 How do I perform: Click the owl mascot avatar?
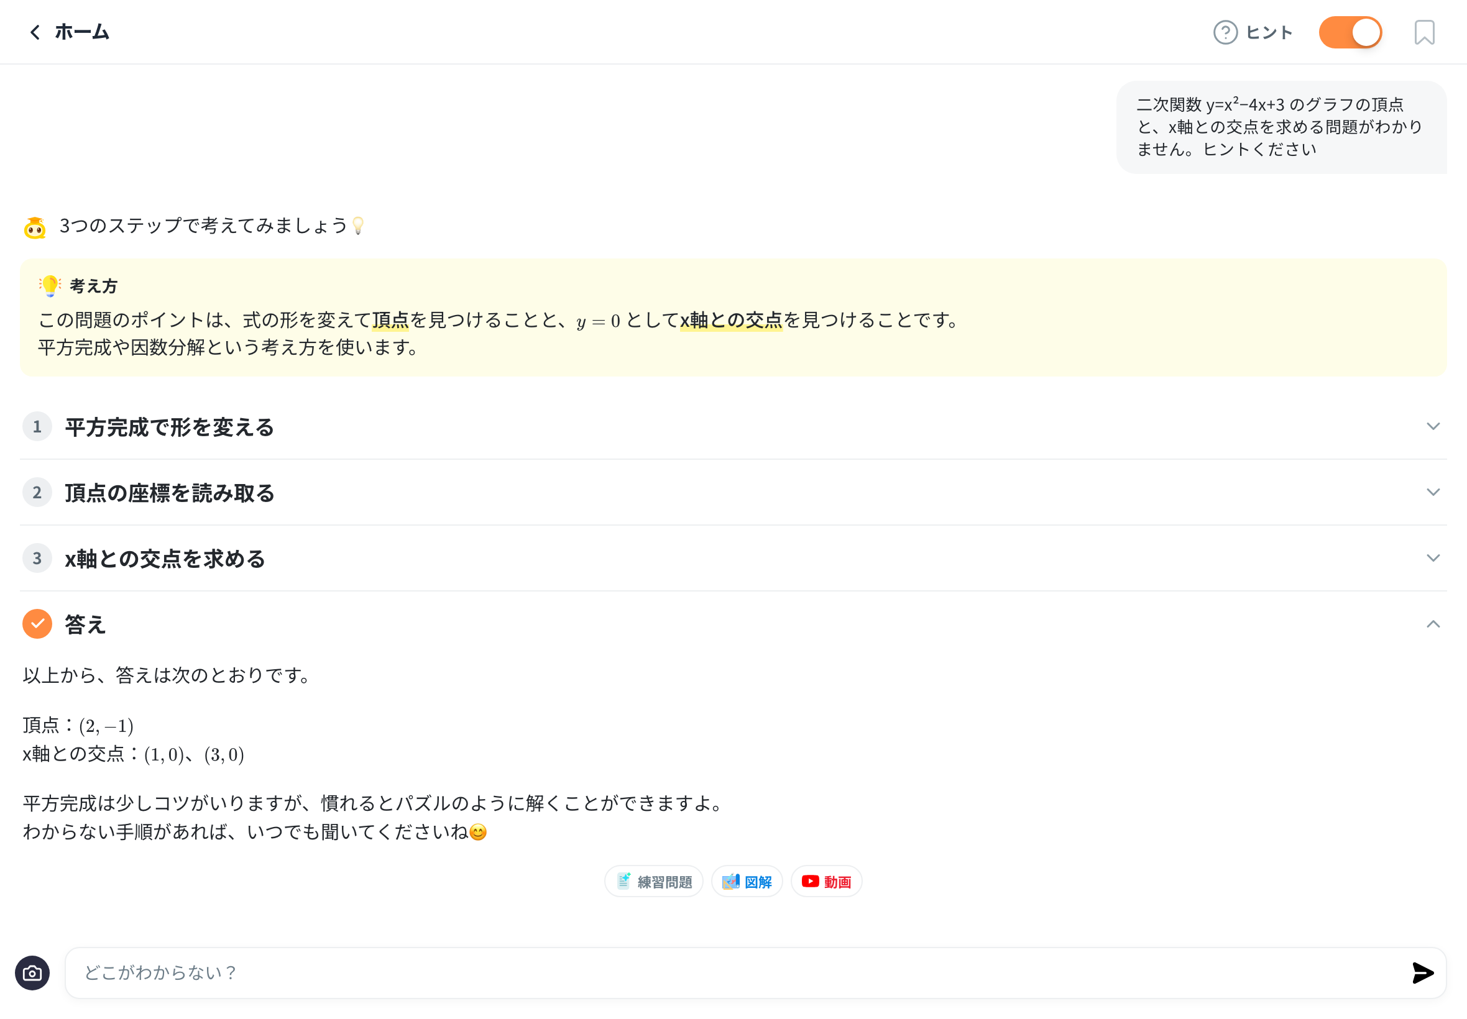tap(35, 227)
